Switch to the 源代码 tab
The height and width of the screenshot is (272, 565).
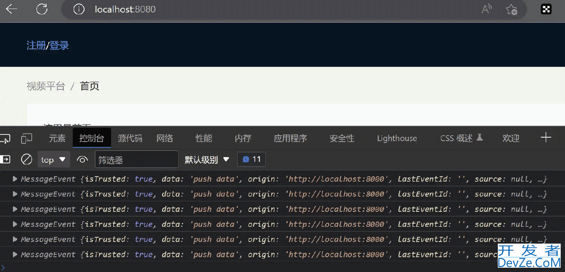click(130, 138)
